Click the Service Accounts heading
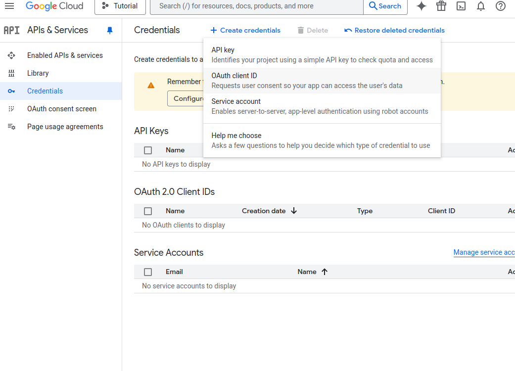The image size is (515, 371). click(169, 252)
